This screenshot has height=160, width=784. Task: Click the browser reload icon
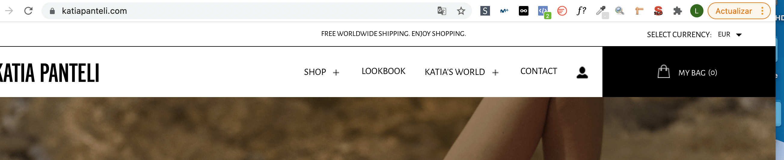click(x=28, y=11)
